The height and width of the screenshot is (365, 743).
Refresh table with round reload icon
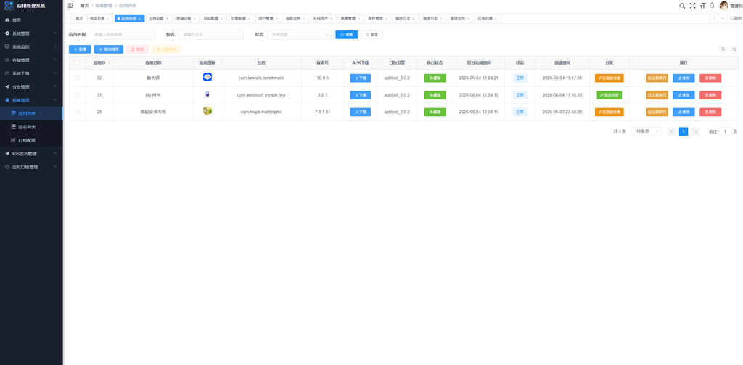(x=734, y=49)
